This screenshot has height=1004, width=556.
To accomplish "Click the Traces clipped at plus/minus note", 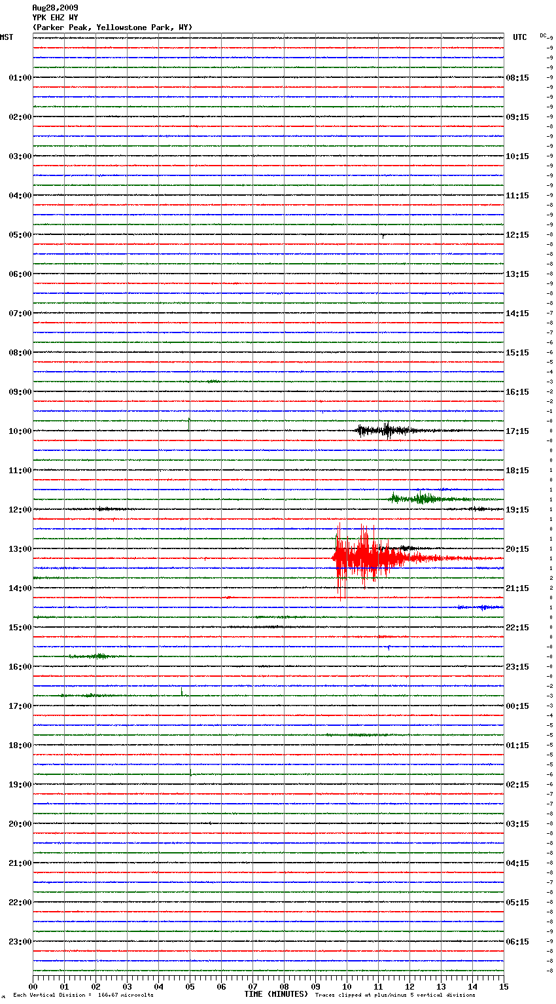I will pos(395,995).
